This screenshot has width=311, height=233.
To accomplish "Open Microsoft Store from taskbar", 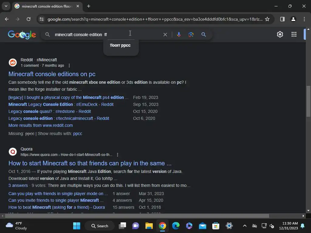I will 216,226.
